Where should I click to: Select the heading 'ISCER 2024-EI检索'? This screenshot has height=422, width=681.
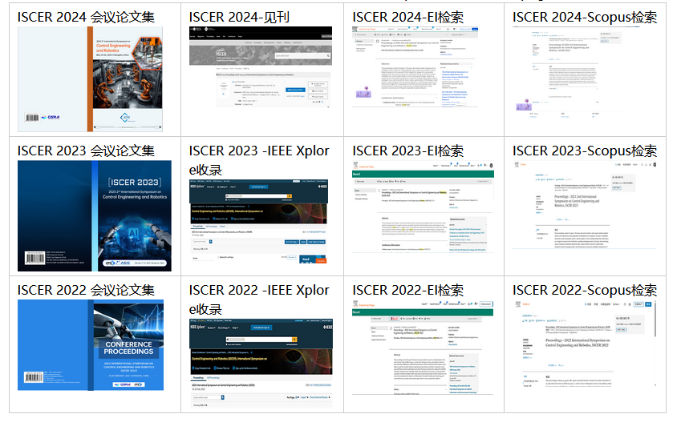click(x=407, y=17)
